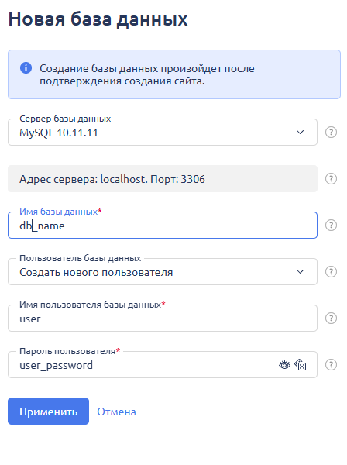
Task: Click the Применить button
Action: (x=48, y=411)
